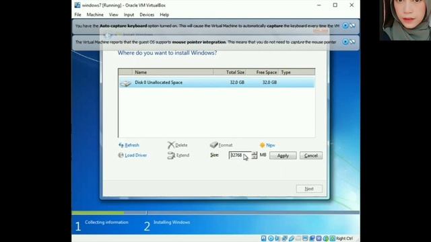Click the VirtualBox window title icon
This screenshot has height=242, width=431.
[77, 5]
